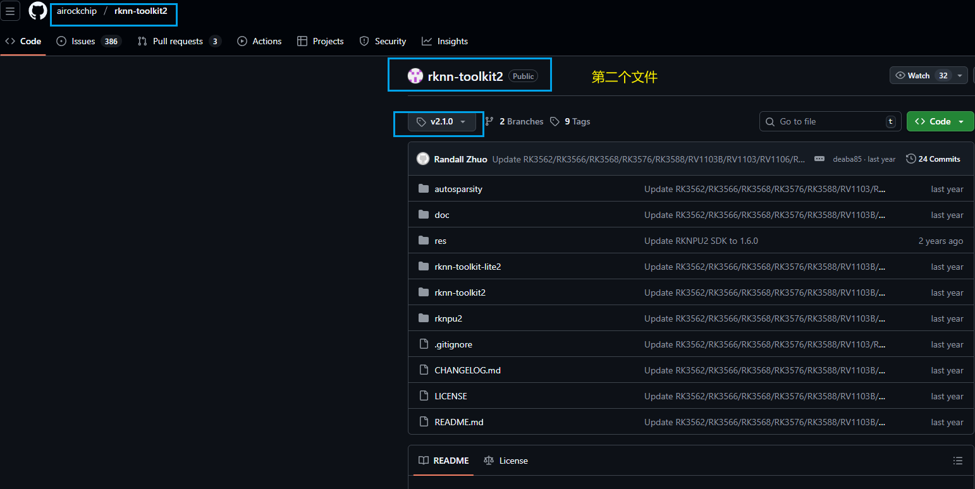This screenshot has height=489, width=975.
Task: Open the green Code dropdown button
Action: point(940,121)
